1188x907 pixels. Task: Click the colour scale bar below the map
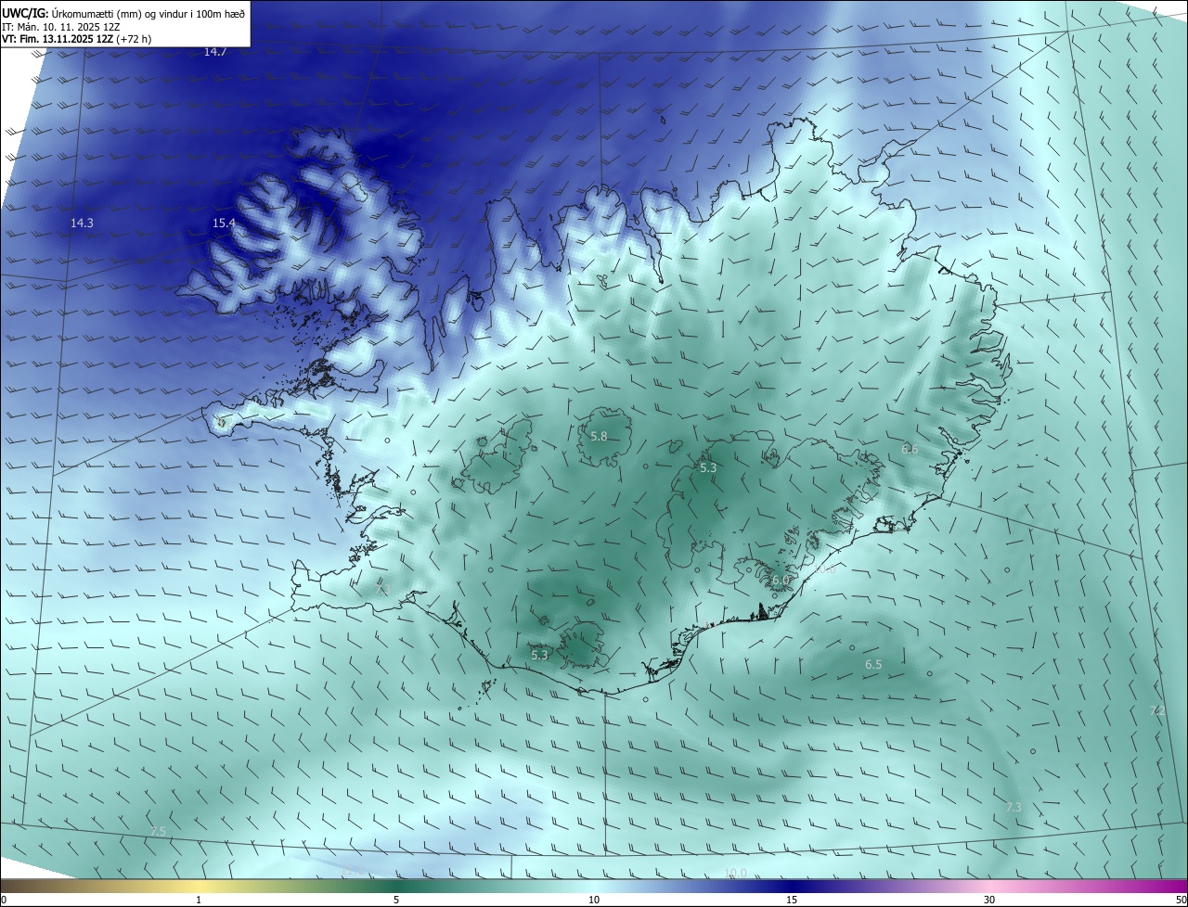pos(594,886)
